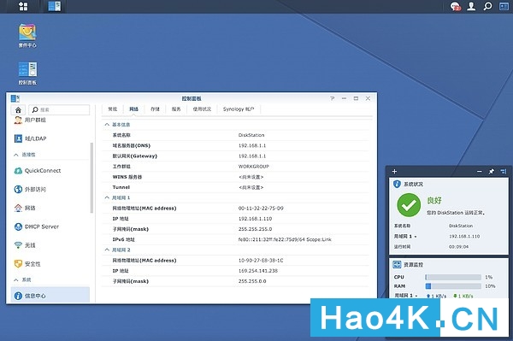Click the Control Panel search field
Viewport: 513px width, 341px height.
59,109
